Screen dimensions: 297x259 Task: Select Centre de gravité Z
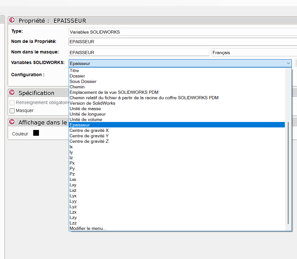point(177,141)
